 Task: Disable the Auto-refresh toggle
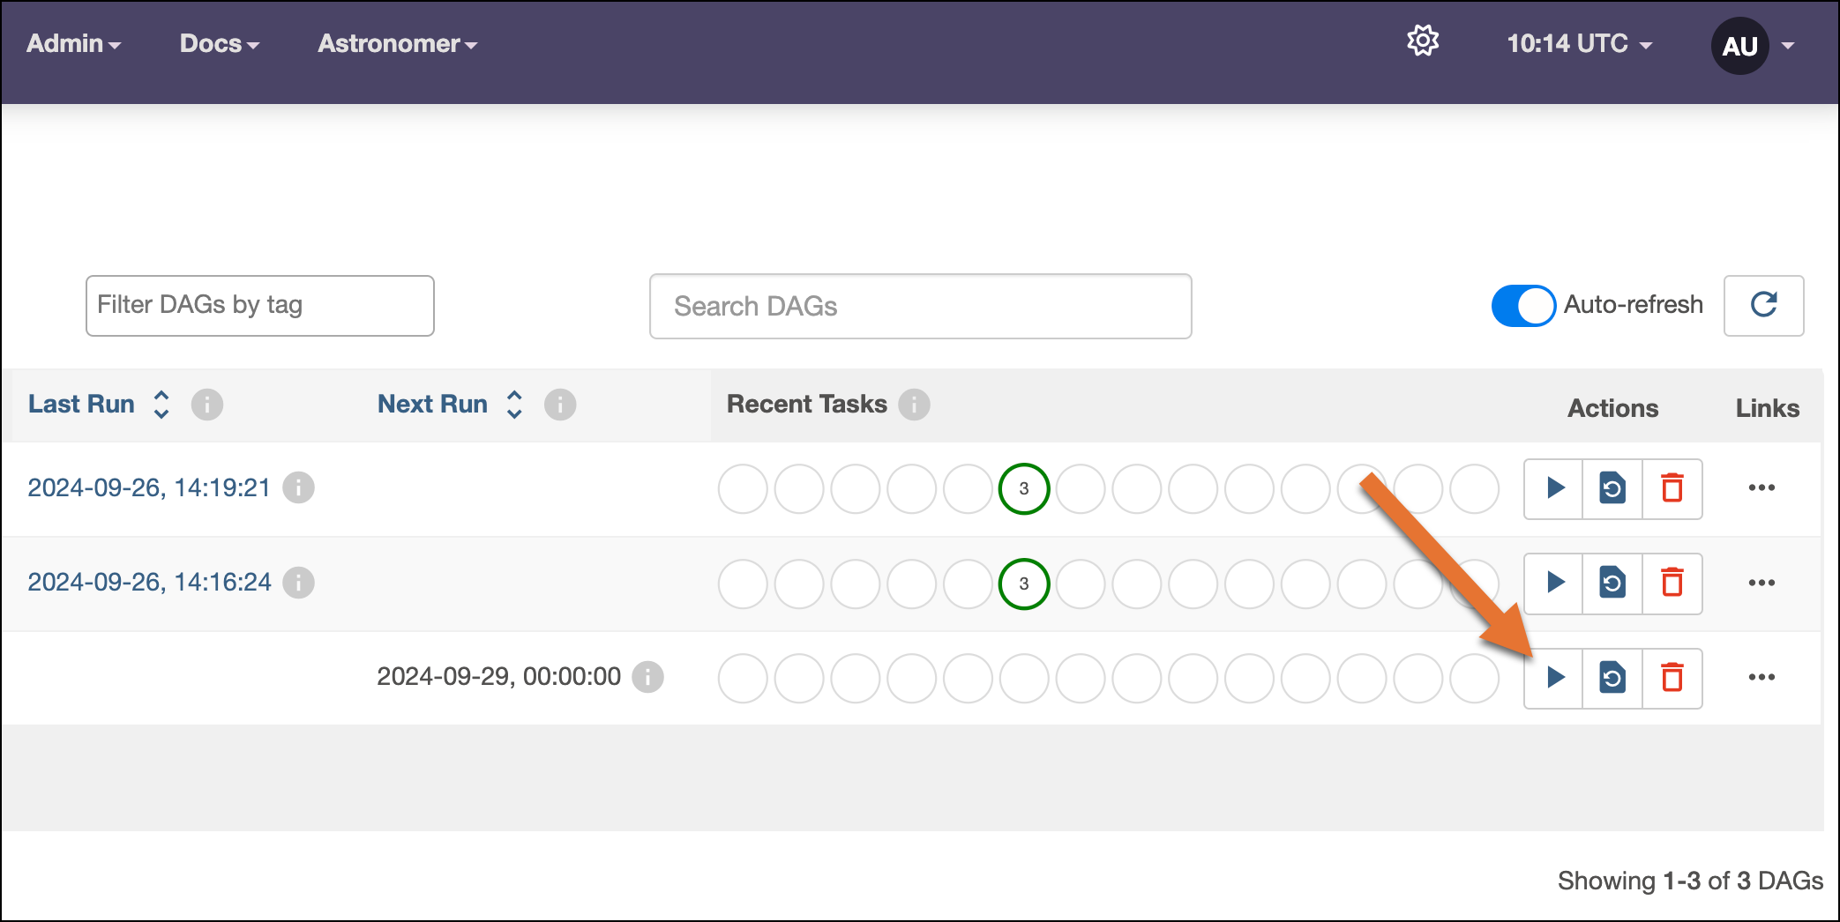(1523, 305)
